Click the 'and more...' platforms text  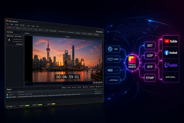(x=171, y=77)
